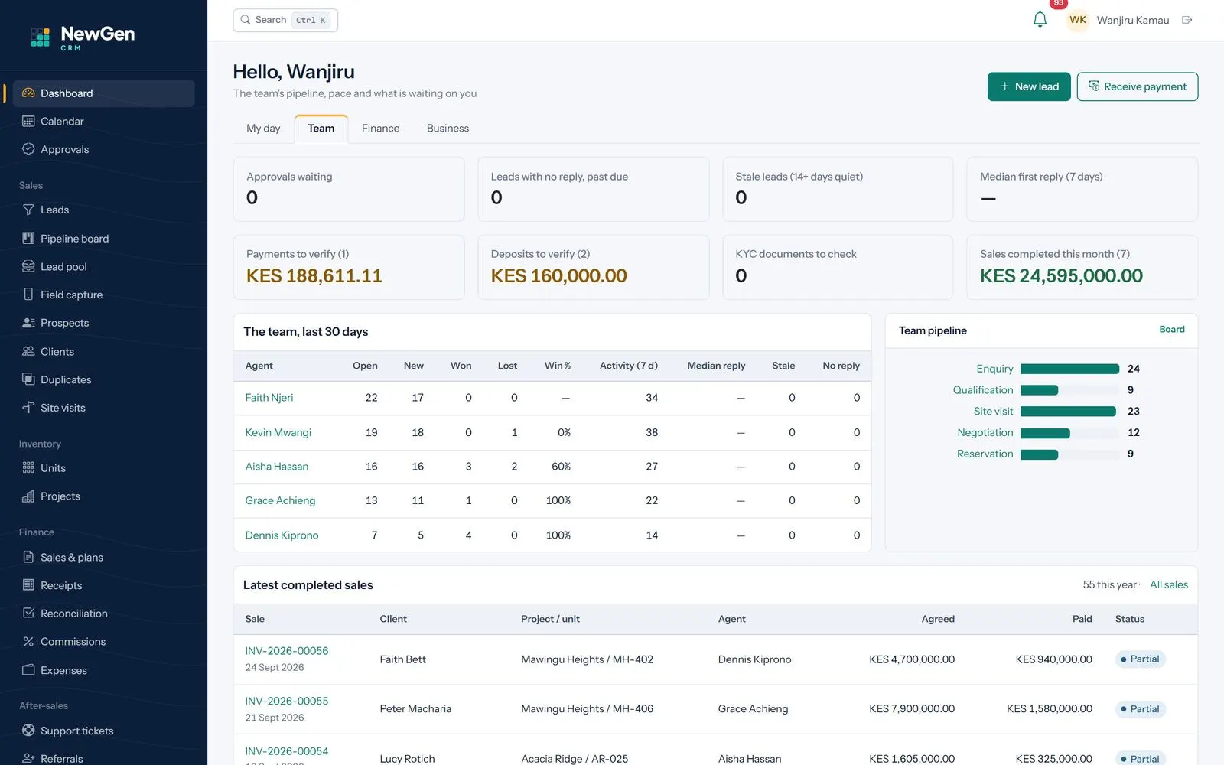Open the Approvals checkmark icon

(28, 149)
